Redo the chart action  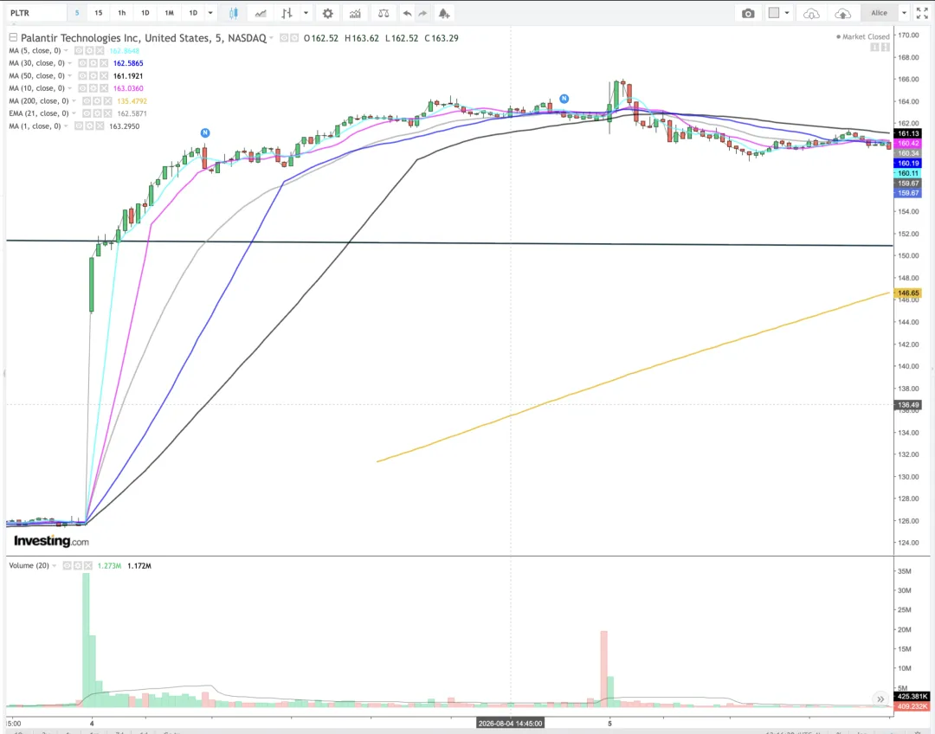422,13
